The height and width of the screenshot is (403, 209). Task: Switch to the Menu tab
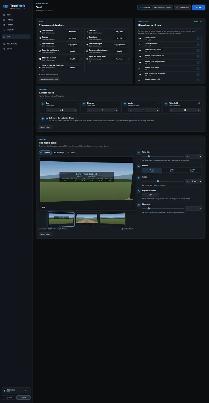click(x=71, y=153)
